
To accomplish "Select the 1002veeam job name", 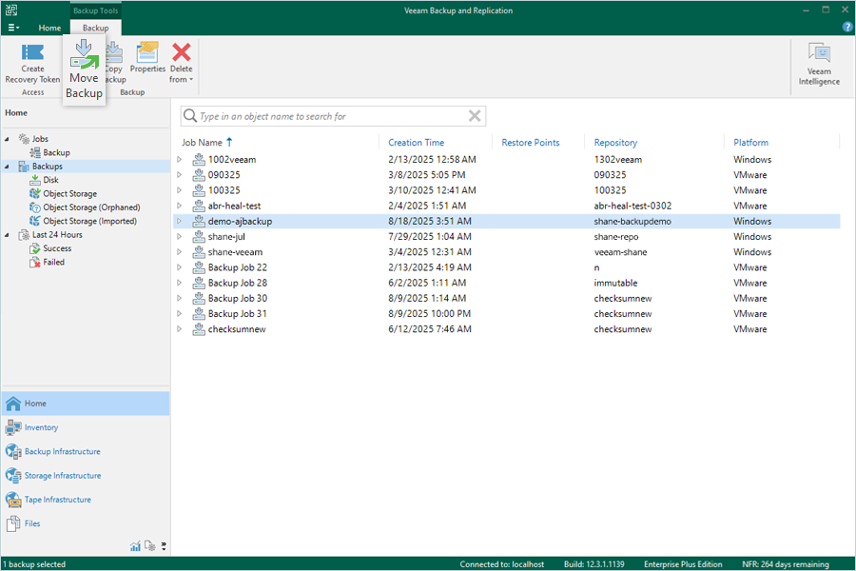I will pos(232,160).
